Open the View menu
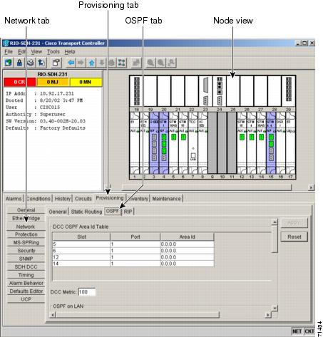Screen dimensions: 323x337 click(x=36, y=52)
